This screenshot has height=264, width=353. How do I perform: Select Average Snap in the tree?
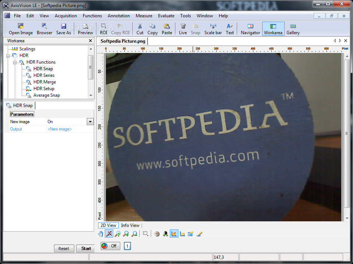coord(47,95)
